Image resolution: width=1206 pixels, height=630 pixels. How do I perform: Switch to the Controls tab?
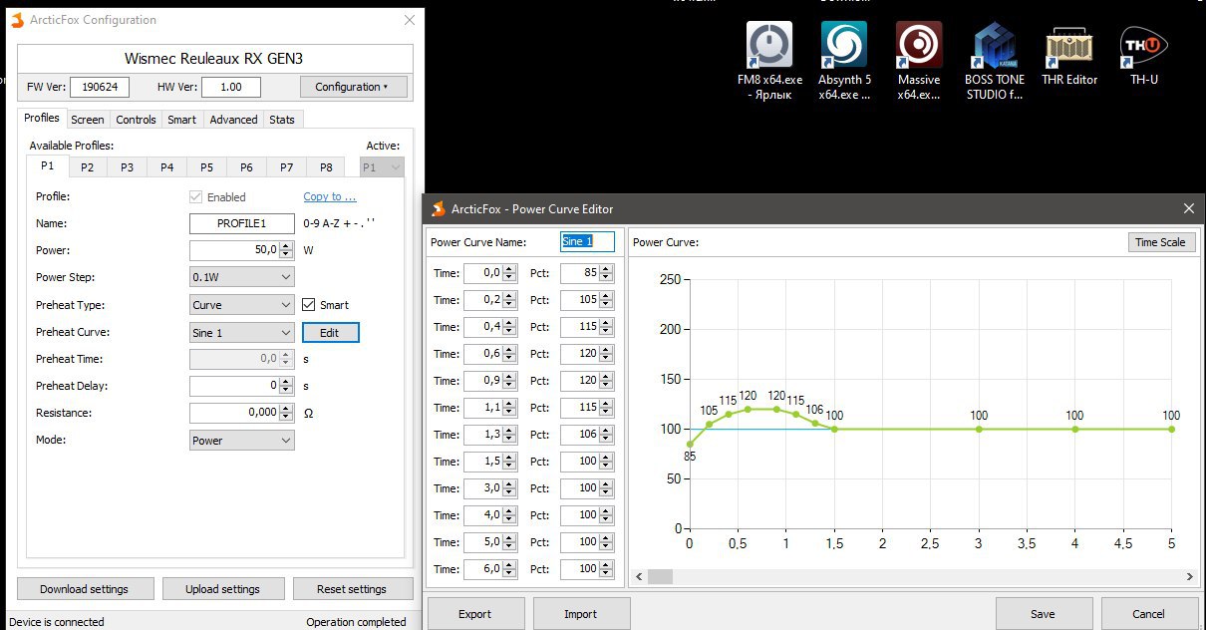pos(136,120)
